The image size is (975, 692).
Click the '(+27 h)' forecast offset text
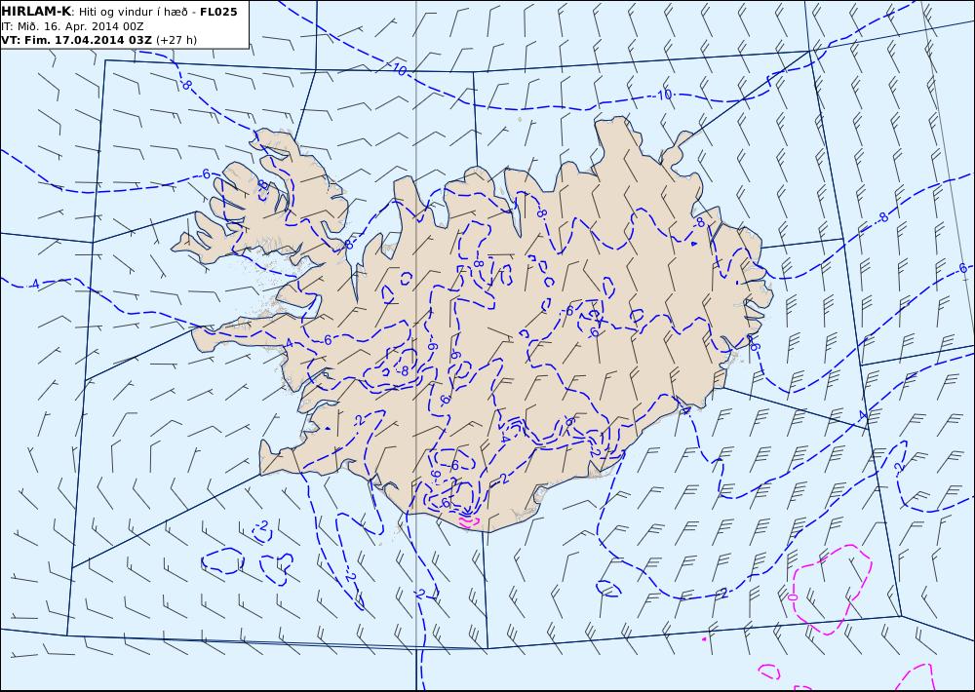coord(175,40)
